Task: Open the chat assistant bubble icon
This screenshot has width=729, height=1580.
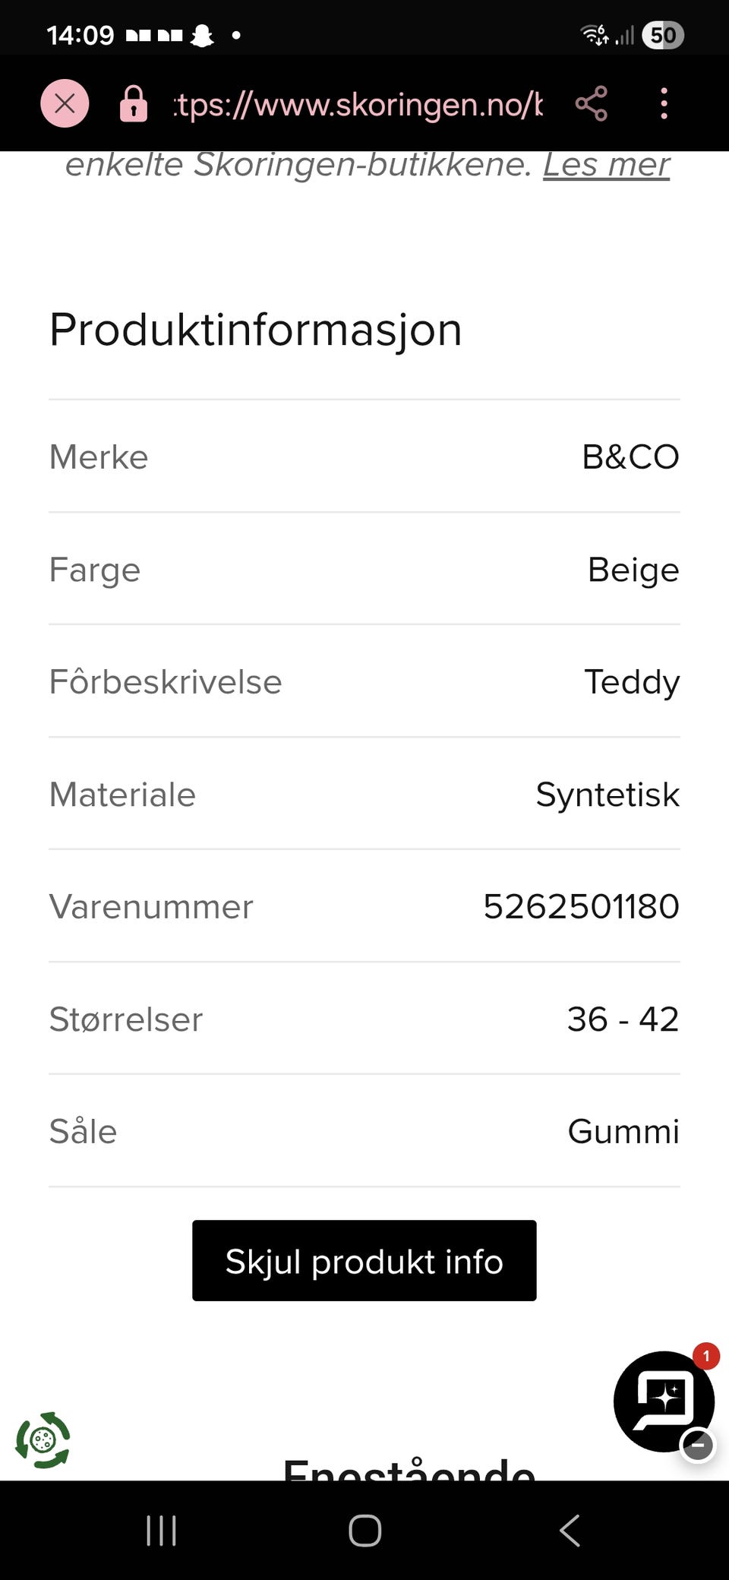Action: click(x=664, y=1401)
